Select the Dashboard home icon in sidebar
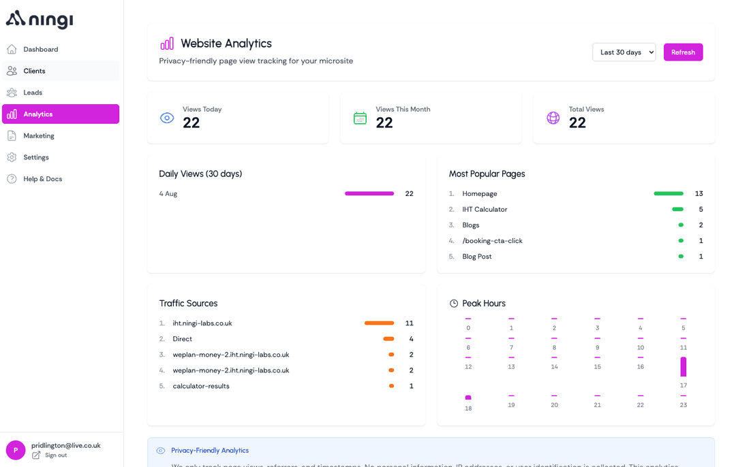 click(x=11, y=49)
